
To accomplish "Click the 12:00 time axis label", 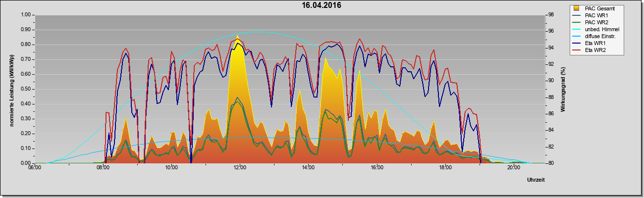I will click(x=240, y=167).
